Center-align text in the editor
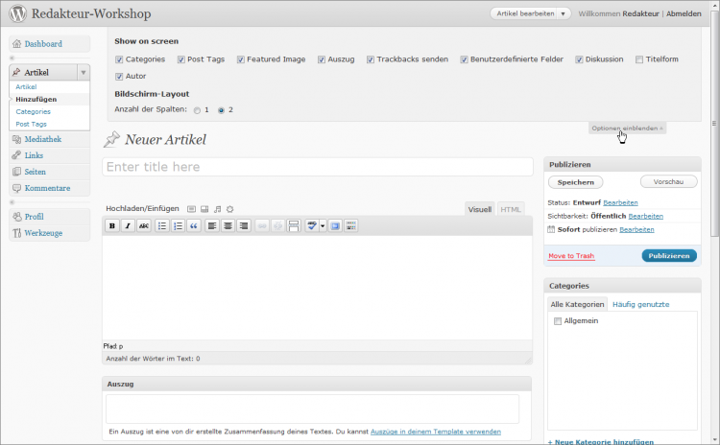 point(228,225)
